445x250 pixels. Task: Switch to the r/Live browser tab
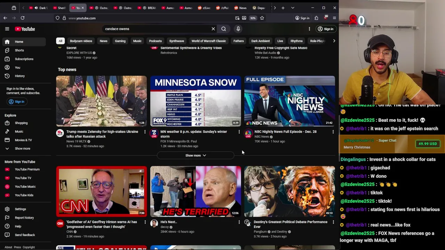(205, 8)
